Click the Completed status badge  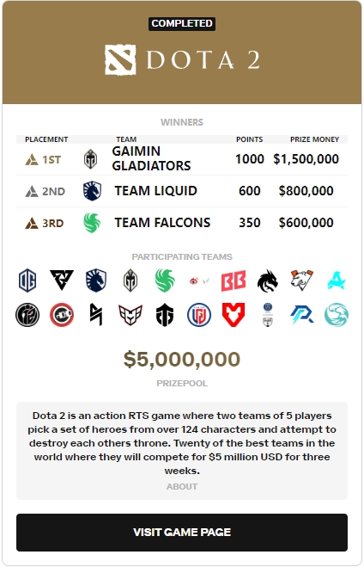pyautogui.click(x=182, y=23)
